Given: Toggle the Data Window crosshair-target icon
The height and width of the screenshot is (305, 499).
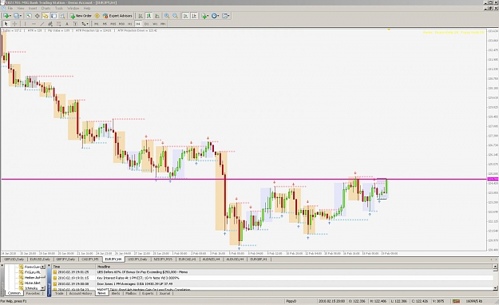Looking at the screenshot, I should point(38,16).
